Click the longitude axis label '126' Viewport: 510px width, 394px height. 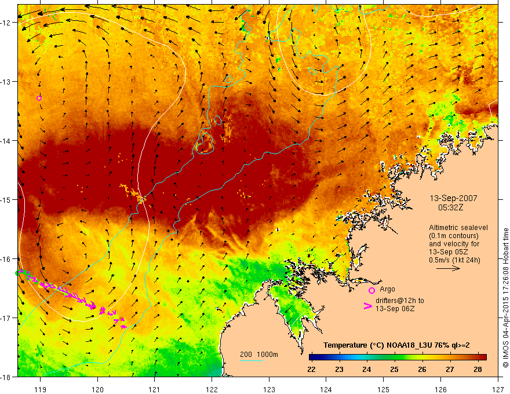pyautogui.click(x=440, y=389)
